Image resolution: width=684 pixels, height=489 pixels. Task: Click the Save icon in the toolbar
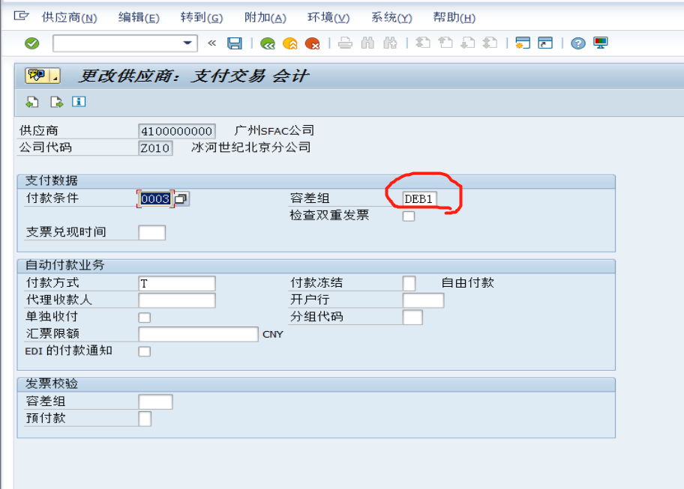233,43
